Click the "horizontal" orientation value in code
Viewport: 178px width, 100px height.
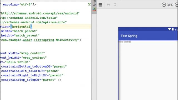(21, 27)
